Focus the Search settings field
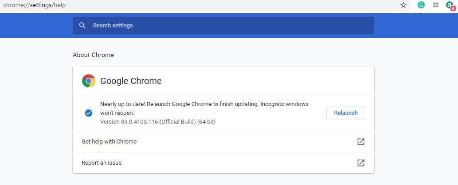The image size is (458, 185). point(222,26)
